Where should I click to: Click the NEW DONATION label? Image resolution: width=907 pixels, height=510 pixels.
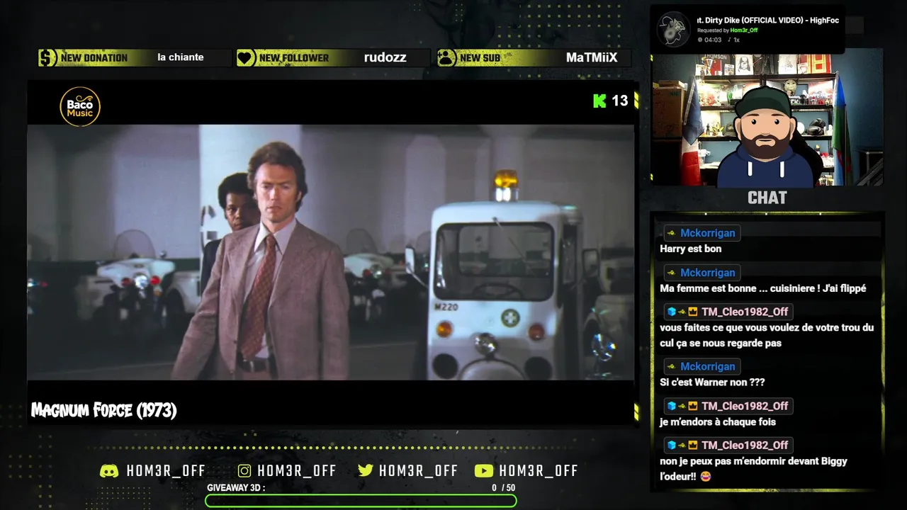coord(94,58)
